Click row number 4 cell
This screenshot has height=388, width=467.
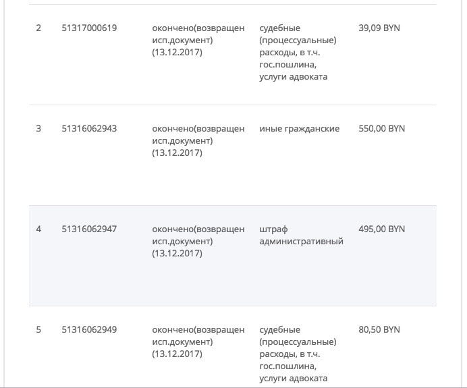pyautogui.click(x=38, y=229)
